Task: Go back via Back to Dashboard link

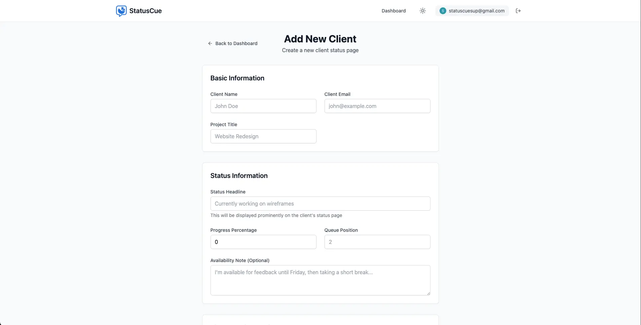Action: 233,43
